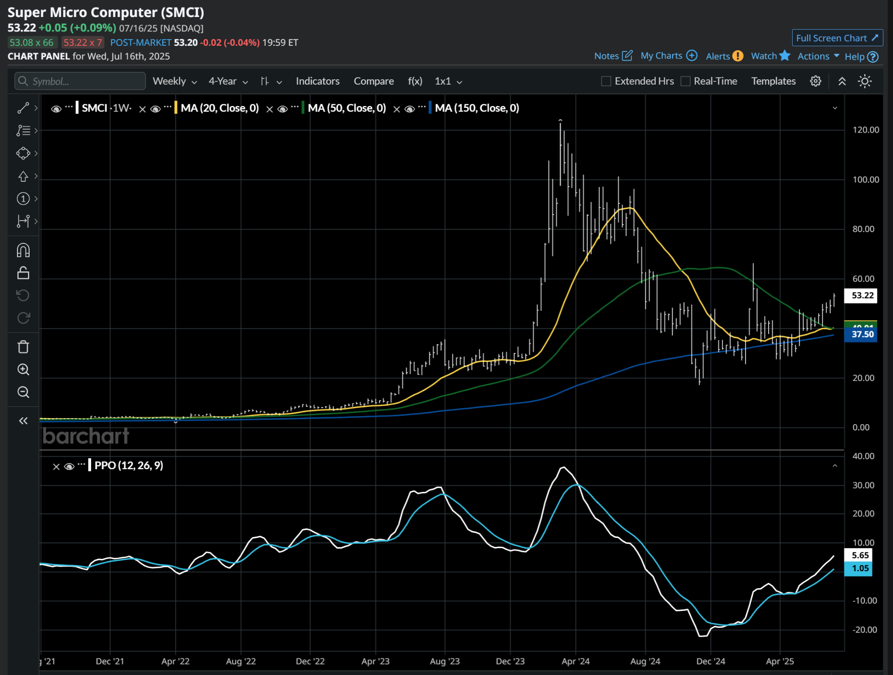
Task: Focus the Symbol search field
Action: 80,81
